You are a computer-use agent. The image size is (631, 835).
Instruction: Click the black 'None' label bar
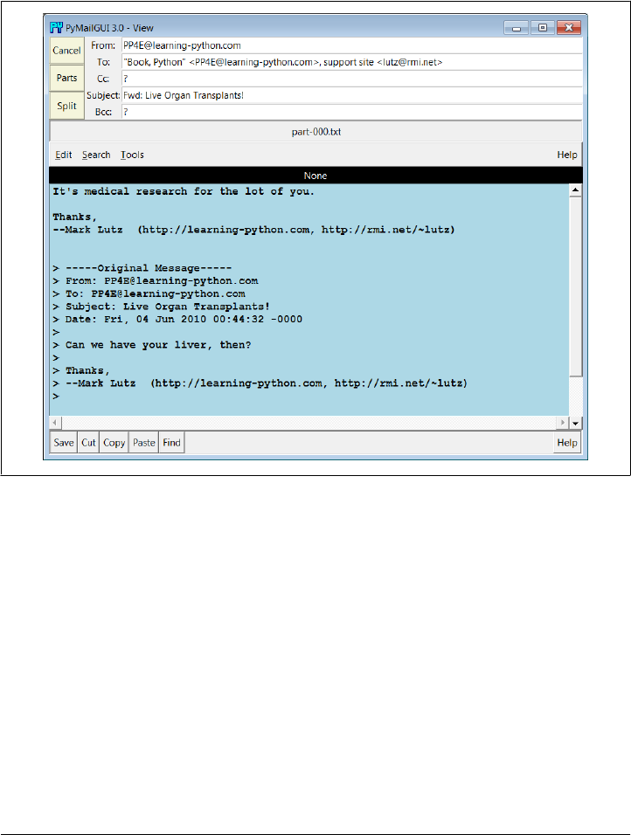[x=315, y=176]
